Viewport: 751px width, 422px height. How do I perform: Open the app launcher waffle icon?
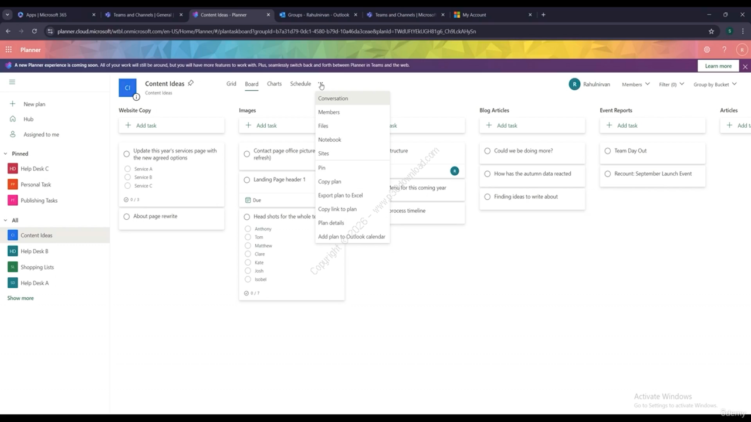9,50
